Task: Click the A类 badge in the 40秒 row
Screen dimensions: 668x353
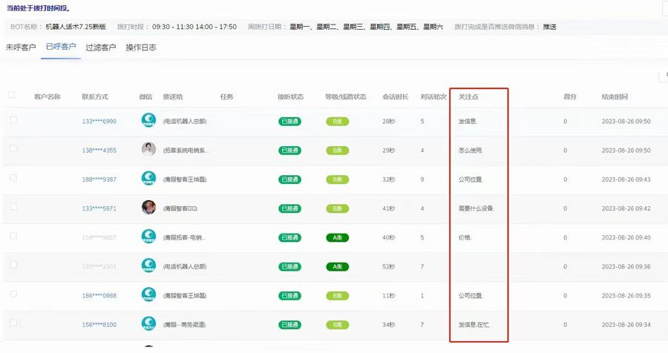Action: point(337,237)
